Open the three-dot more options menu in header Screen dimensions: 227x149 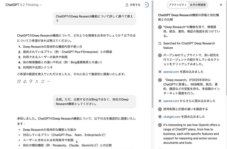146,5
